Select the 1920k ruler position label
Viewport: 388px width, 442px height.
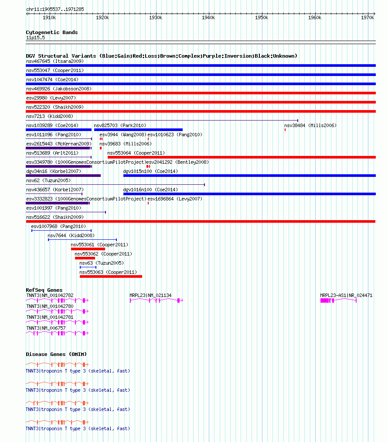coord(102,18)
